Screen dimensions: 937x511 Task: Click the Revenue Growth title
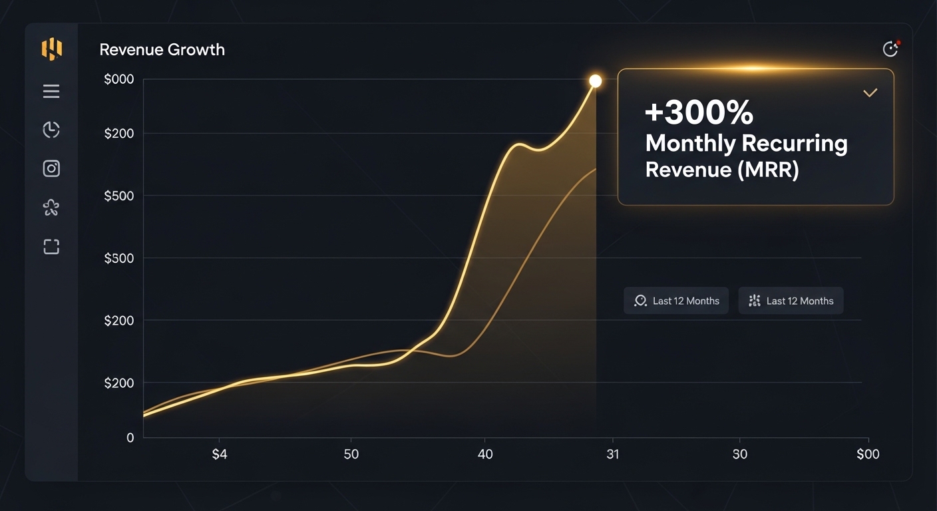(162, 50)
